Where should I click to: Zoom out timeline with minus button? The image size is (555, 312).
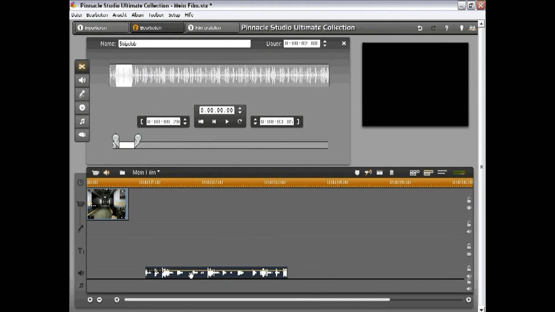(99, 299)
